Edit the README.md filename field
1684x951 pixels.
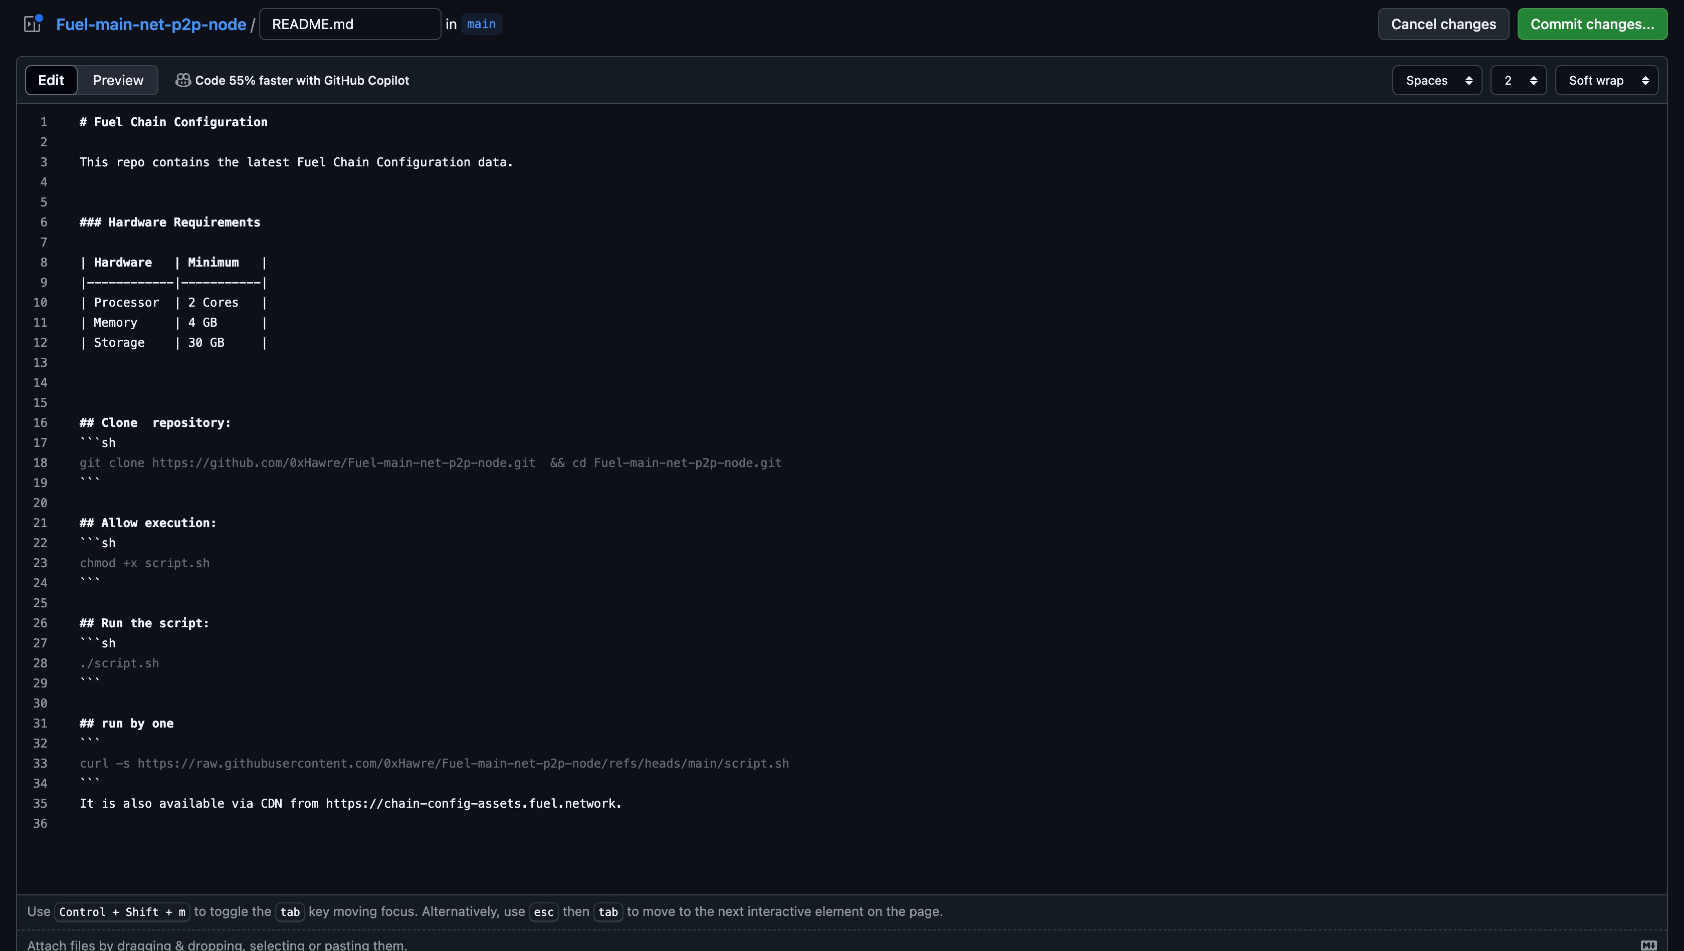coord(350,24)
